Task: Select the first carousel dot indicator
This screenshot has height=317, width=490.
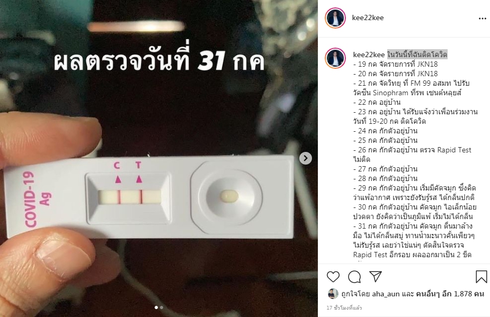Action: coord(156,307)
